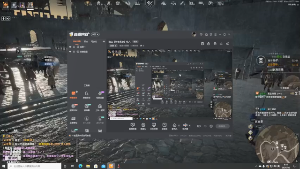Click the Windows search box
The height and width of the screenshot is (169, 300).
[x=34, y=166]
